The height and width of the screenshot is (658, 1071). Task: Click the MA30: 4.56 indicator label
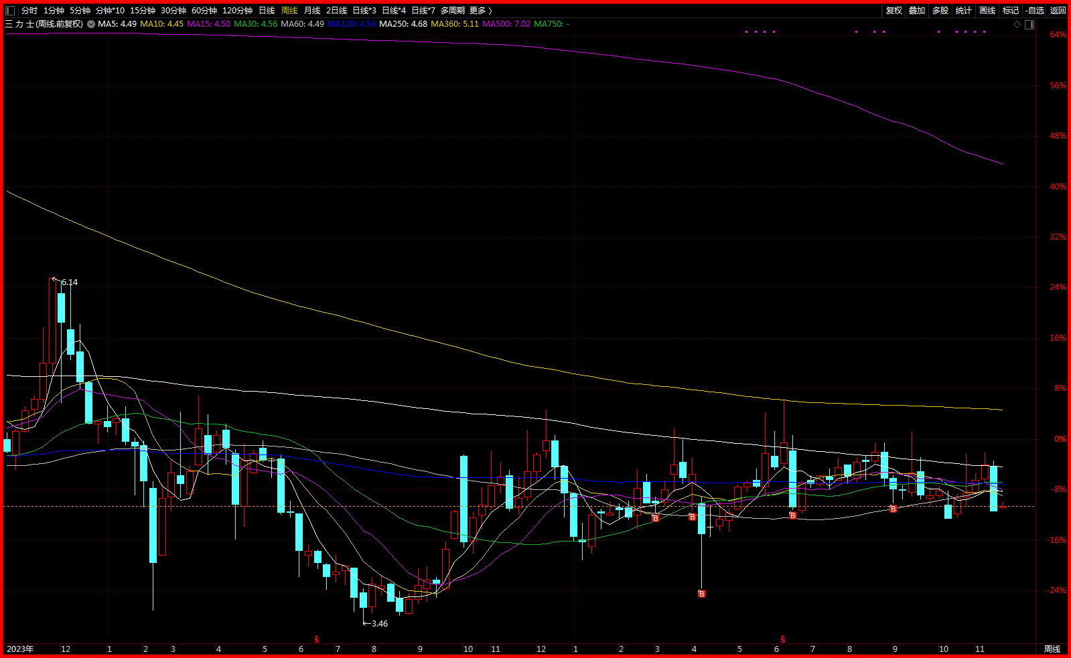tap(255, 24)
